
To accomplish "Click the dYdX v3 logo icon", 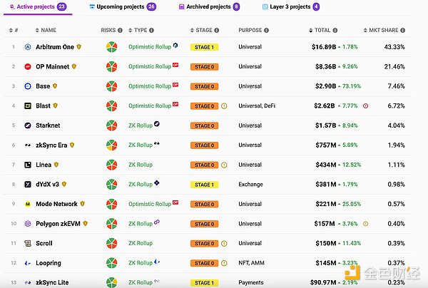I will [28, 185].
